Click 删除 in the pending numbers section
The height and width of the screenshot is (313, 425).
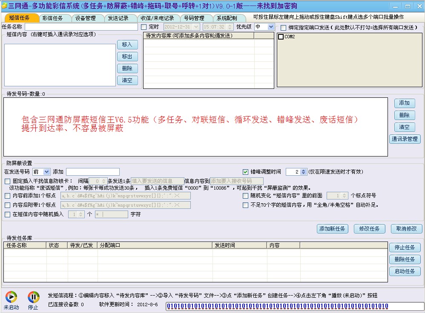pyautogui.click(x=405, y=115)
